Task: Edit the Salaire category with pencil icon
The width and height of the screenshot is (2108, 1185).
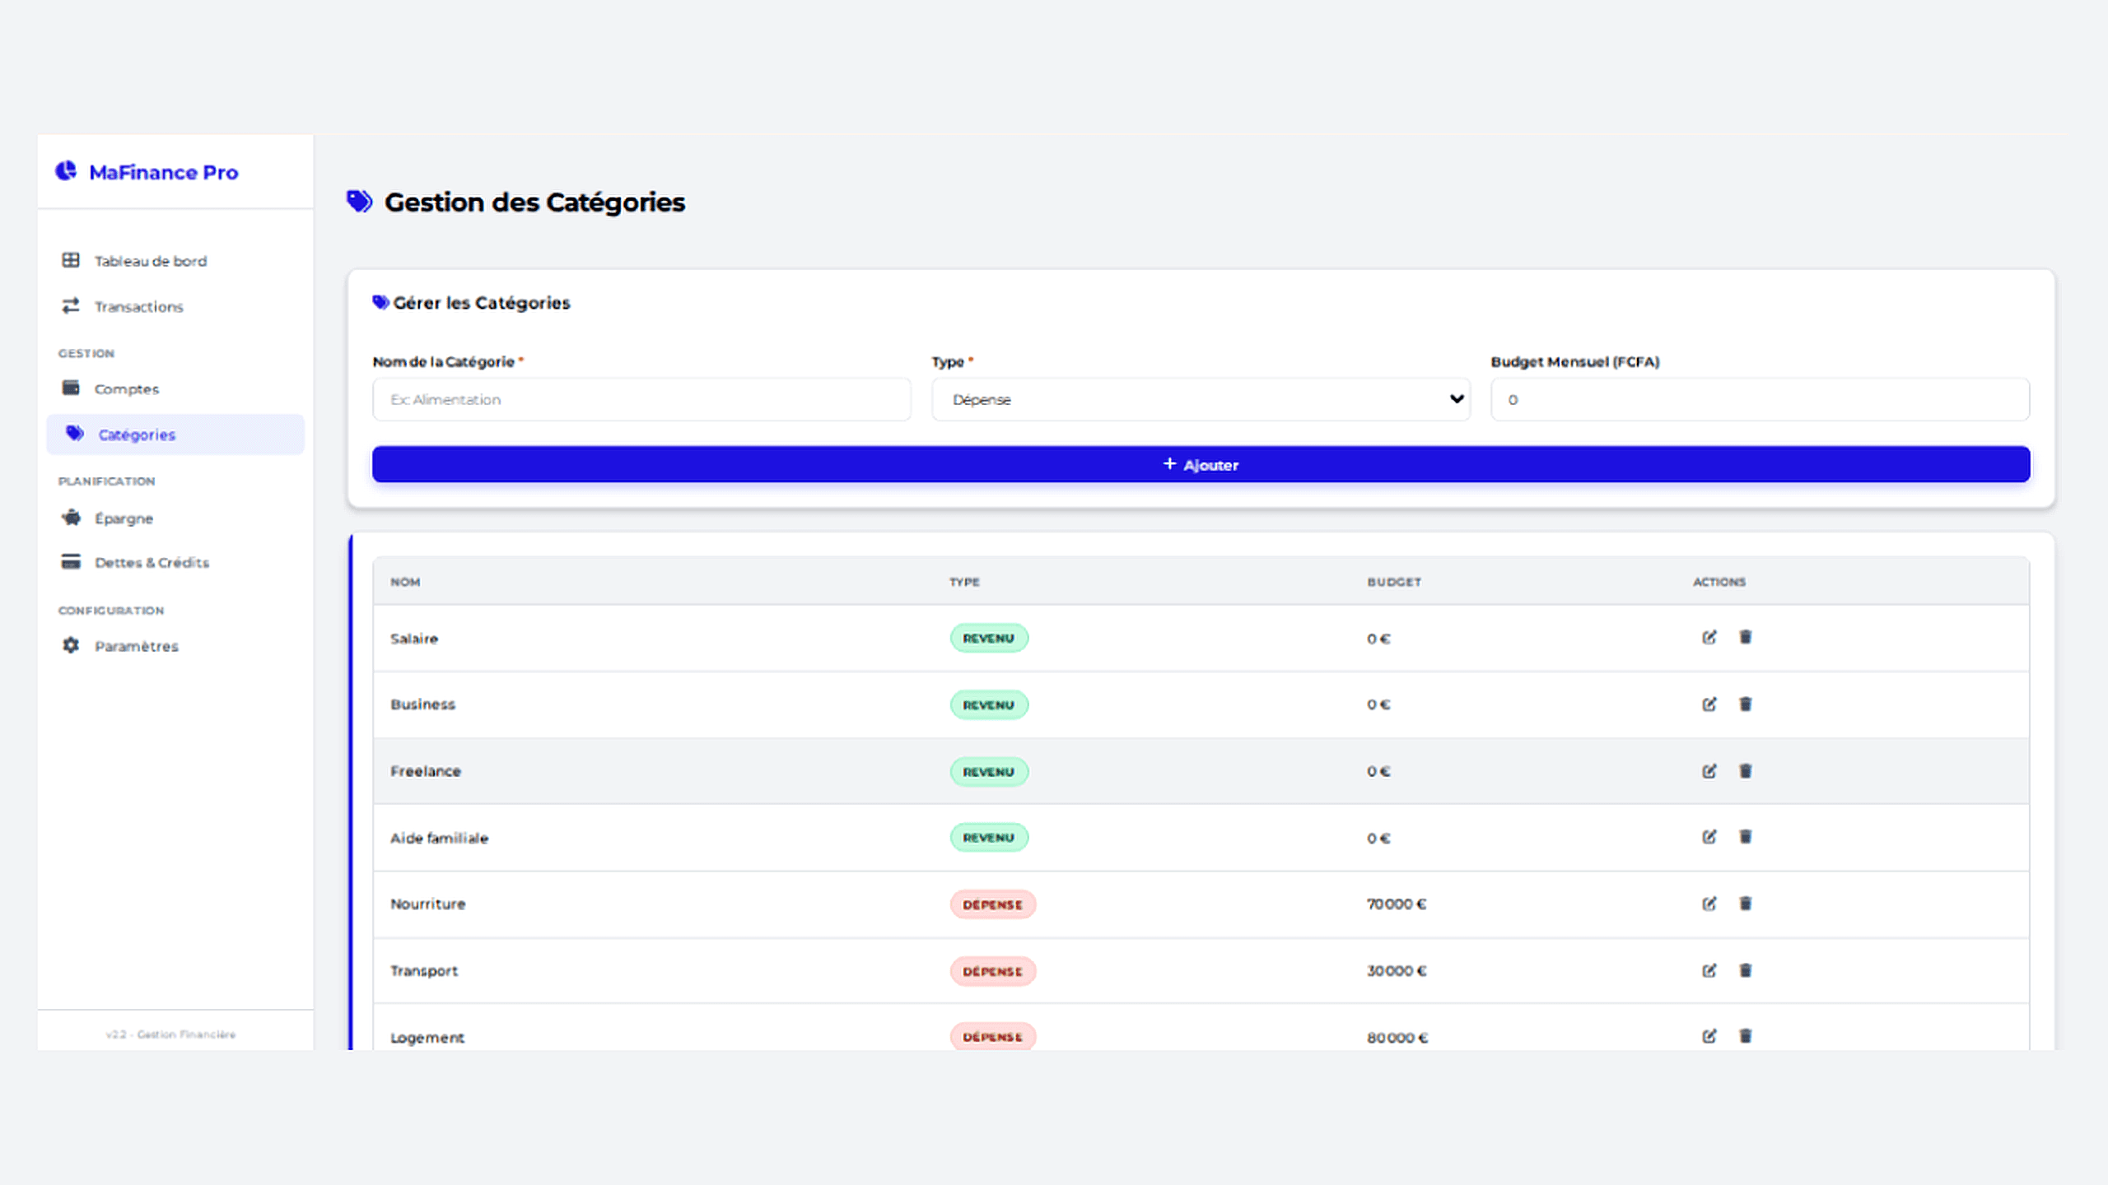Action: pos(1710,637)
